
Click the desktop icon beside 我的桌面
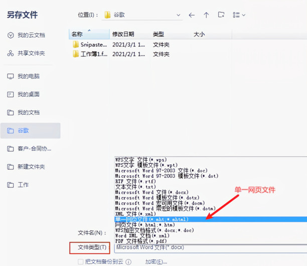11,95
